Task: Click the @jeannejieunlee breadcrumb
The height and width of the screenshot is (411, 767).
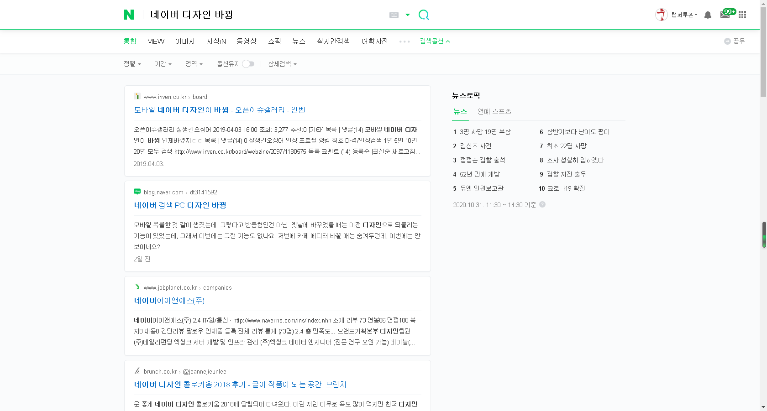Action: pyautogui.click(x=205, y=371)
